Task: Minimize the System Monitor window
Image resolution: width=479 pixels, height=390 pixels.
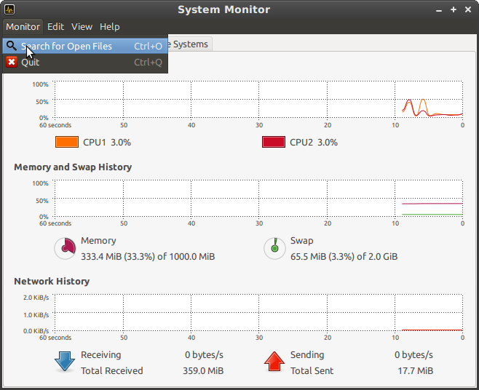Action: [x=439, y=10]
